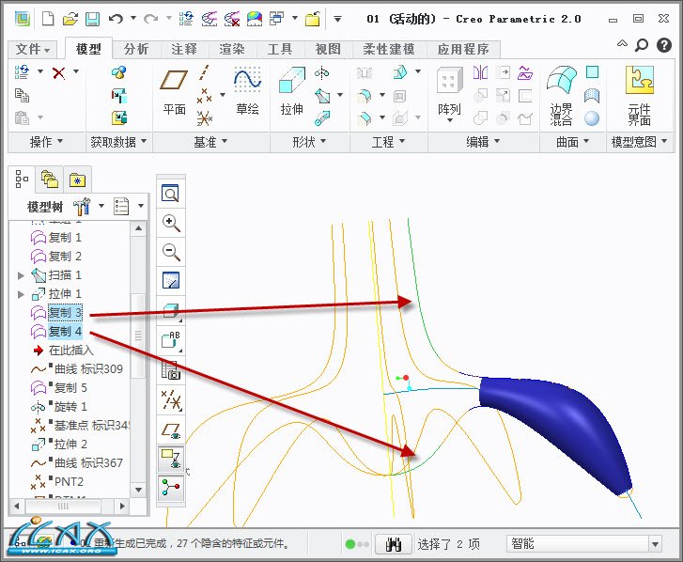Click the command search magnifier icon
The image size is (683, 562).
(x=642, y=45)
